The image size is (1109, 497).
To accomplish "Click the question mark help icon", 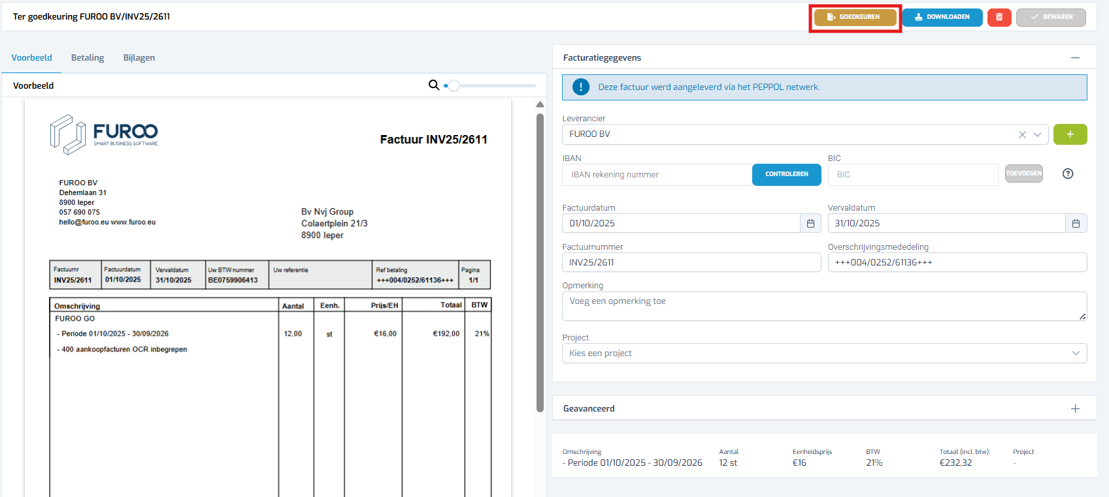I will pos(1068,173).
